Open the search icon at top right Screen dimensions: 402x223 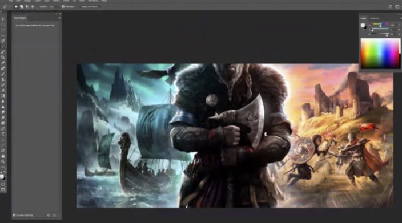click(x=390, y=7)
